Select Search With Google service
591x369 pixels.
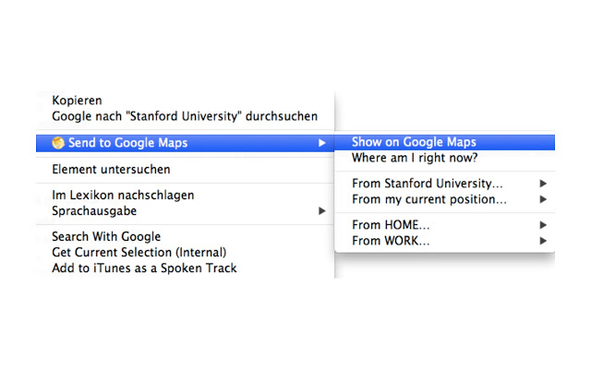[x=185, y=236]
